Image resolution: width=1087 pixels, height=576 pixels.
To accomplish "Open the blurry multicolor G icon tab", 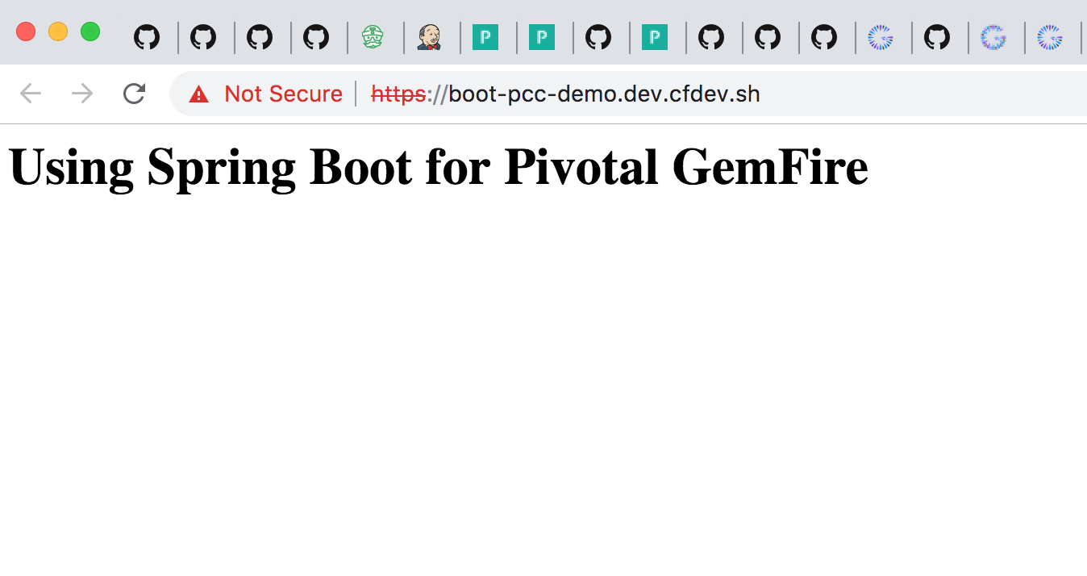I will [x=993, y=37].
